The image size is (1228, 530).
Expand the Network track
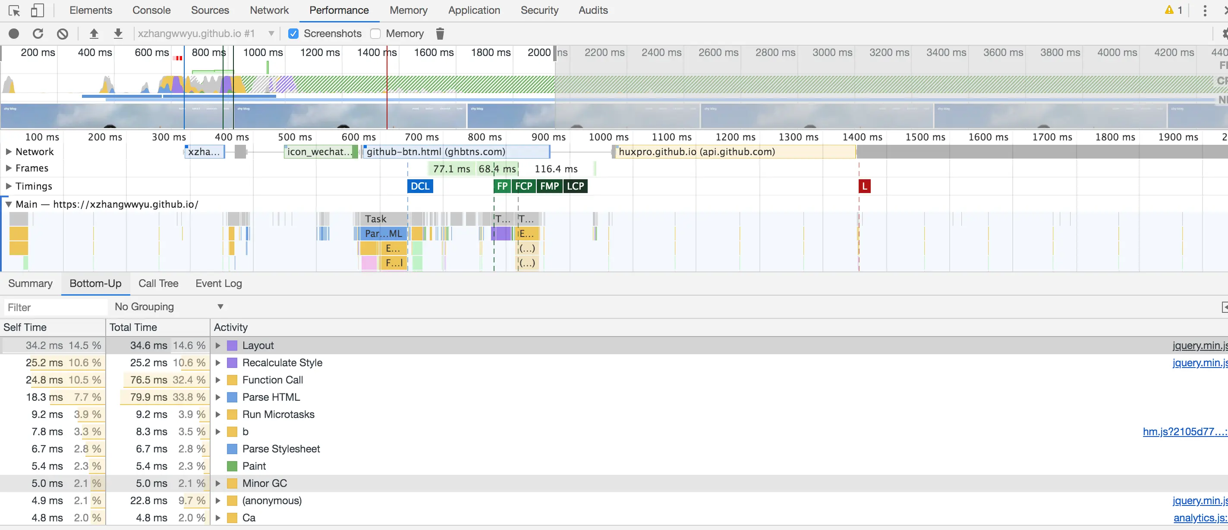[9, 151]
